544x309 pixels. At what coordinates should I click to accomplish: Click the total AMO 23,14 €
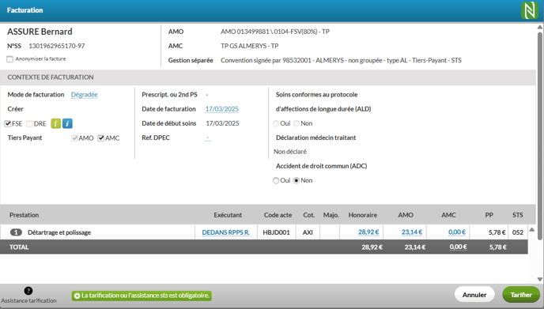tap(415, 247)
